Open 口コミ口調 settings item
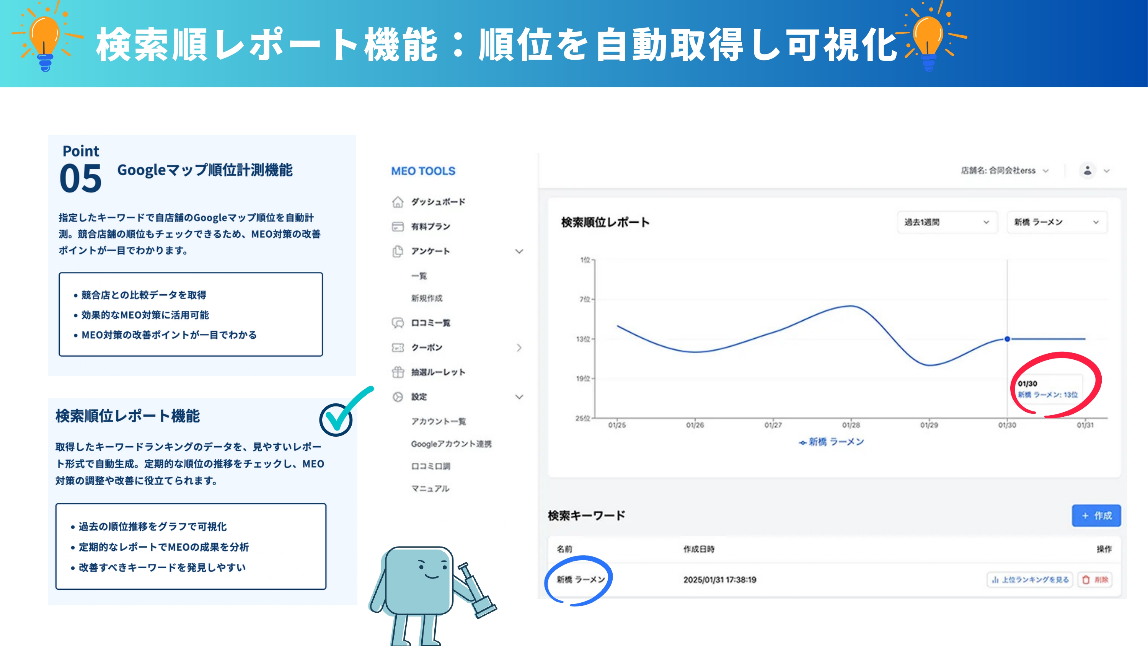Screen dimensions: 1148x646 (x=430, y=466)
